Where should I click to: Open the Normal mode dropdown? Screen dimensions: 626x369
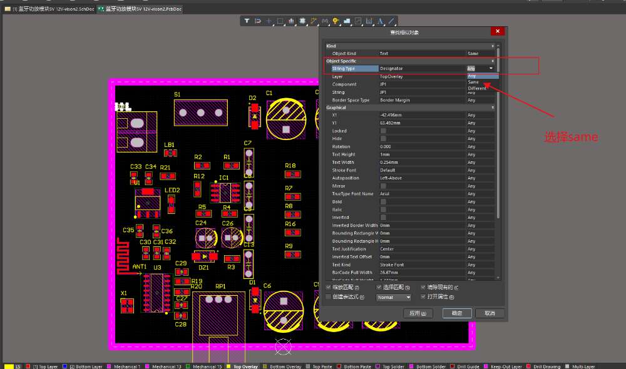394,297
